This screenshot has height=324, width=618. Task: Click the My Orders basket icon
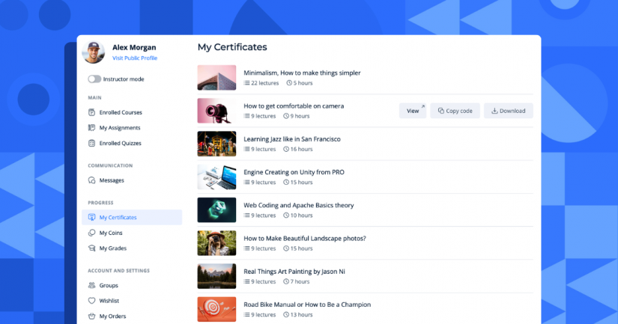click(x=91, y=316)
